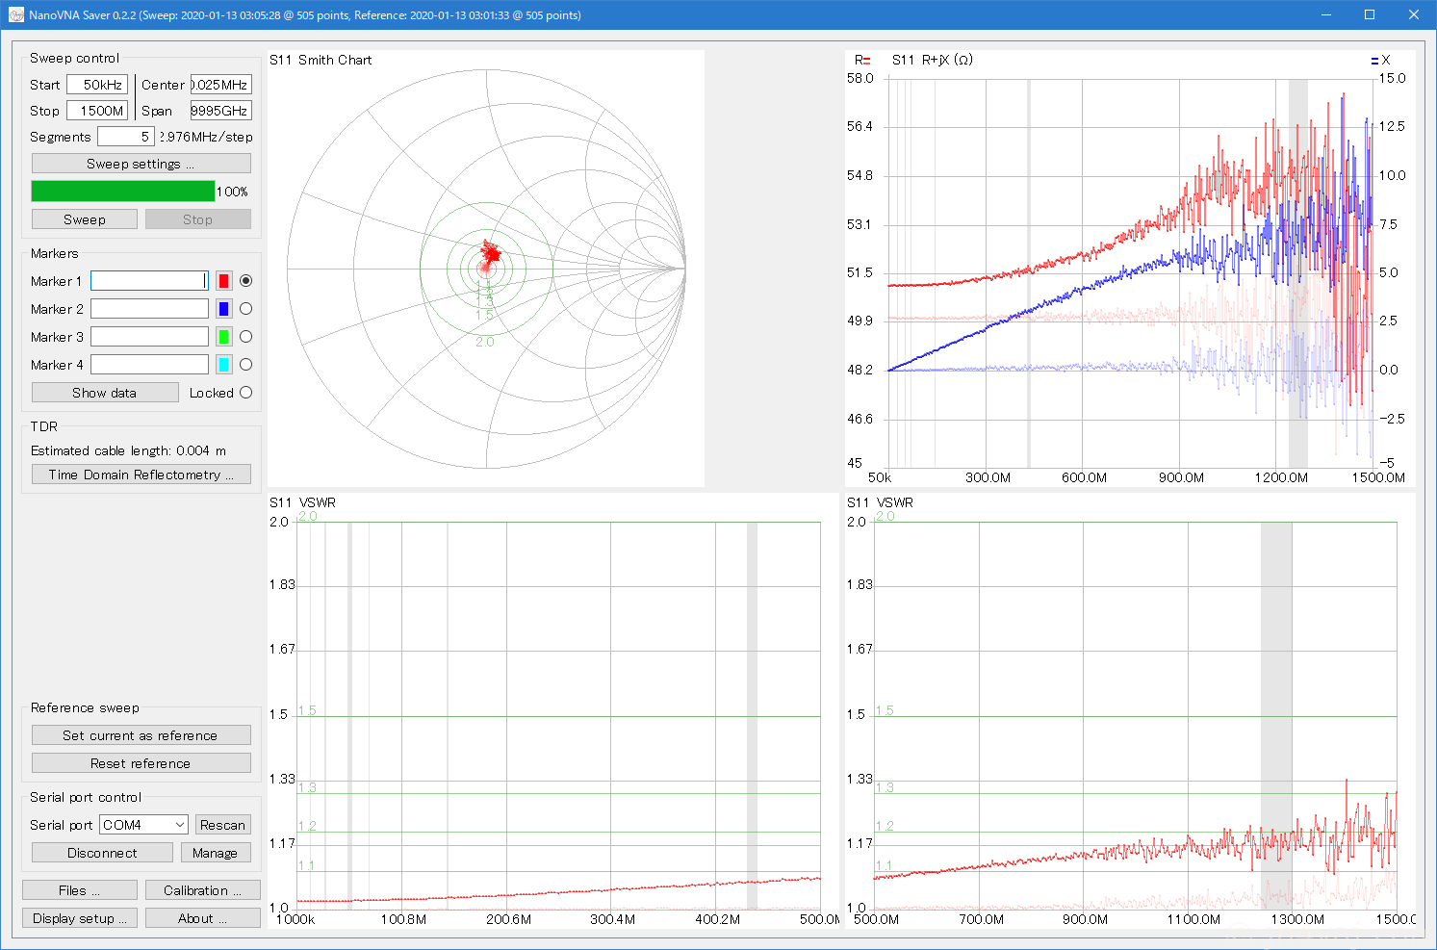Screen dimensions: 1437x950
Task: Open the Serial port COM4 dropdown
Action: coord(144,825)
